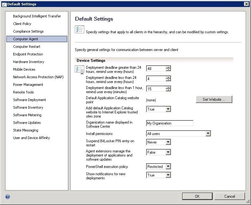Open Agent extensions False dropdown

pyautogui.click(x=168, y=152)
